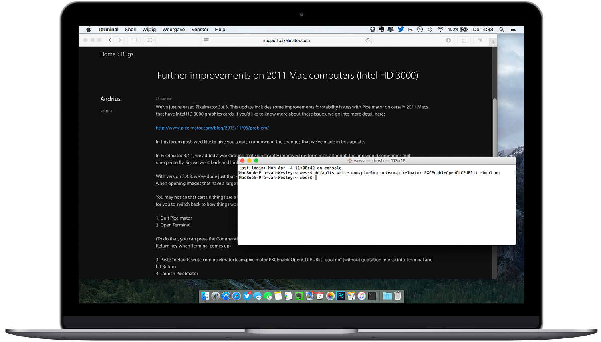Open the Weergave menu
This screenshot has height=342, width=601.
click(173, 30)
